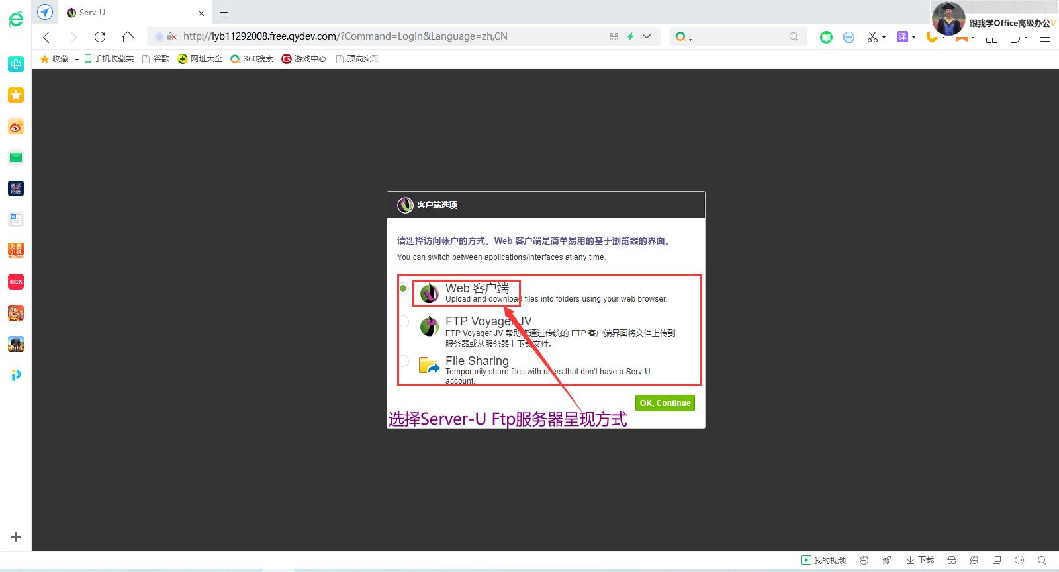Viewport: 1059px width, 572px height.
Task: Click the purple 译 translate icon
Action: point(902,37)
